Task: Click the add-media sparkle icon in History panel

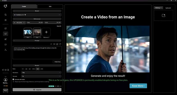Action: (163, 15)
